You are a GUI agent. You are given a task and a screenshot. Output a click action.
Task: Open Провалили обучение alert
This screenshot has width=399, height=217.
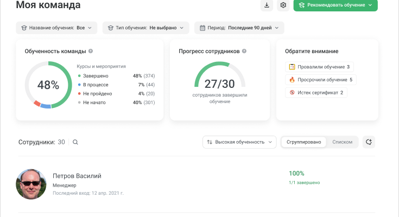click(x=319, y=67)
